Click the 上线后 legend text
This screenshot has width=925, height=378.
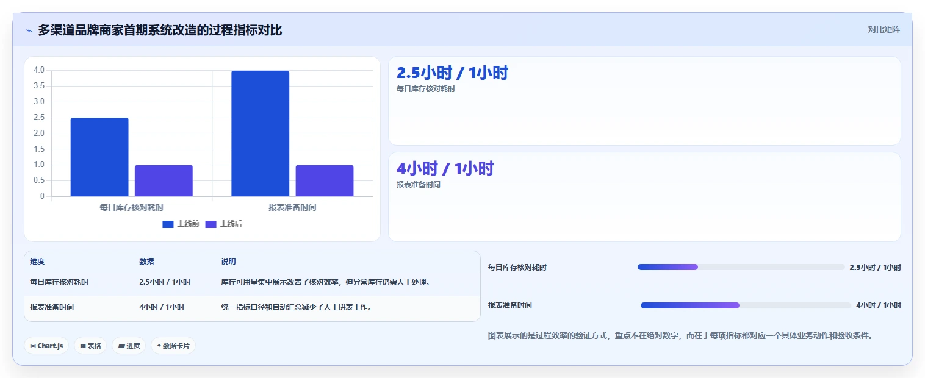231,224
